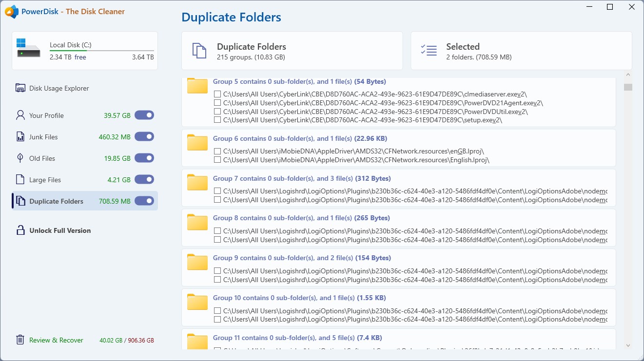Click the list scrollbar down arrow
Screen dimensions: 644x361
click(x=628, y=345)
